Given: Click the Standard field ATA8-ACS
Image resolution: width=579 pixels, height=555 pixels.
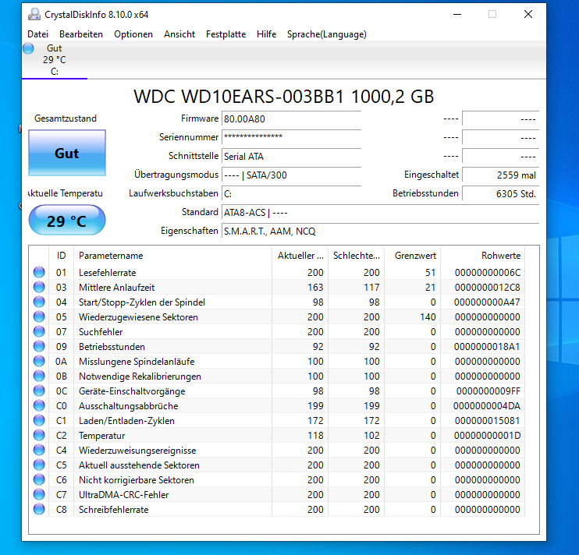Looking at the screenshot, I should tap(380, 212).
